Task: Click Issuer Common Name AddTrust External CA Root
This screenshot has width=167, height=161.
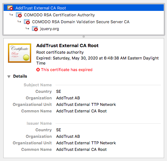Action: 82,149
